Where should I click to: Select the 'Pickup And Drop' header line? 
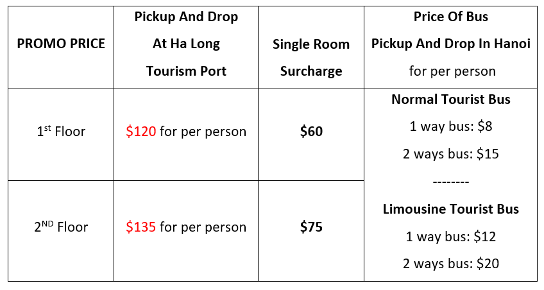186,17
